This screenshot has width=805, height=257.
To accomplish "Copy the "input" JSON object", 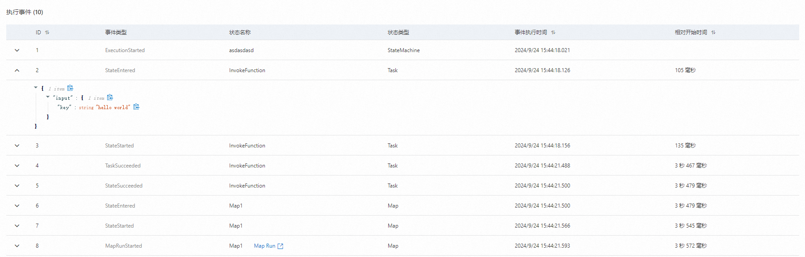I will tap(110, 98).
